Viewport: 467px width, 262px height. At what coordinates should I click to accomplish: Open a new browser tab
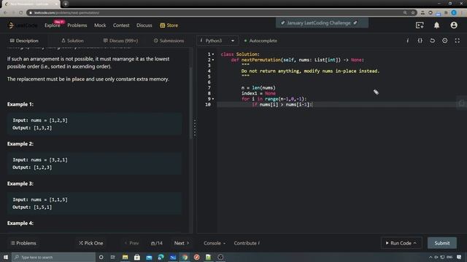point(66,4)
